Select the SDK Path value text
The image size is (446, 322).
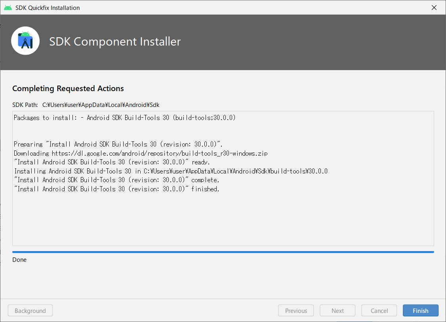(x=101, y=105)
